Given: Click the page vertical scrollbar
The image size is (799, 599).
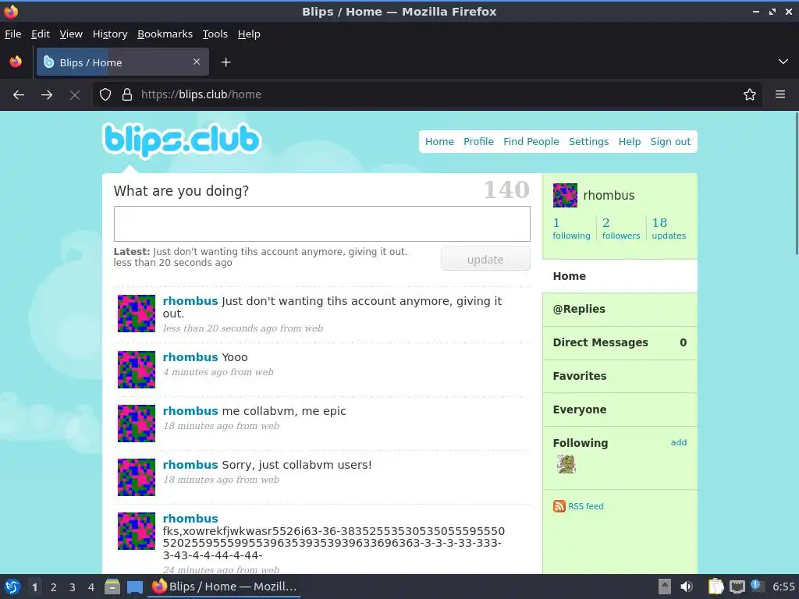Looking at the screenshot, I should click(796, 183).
